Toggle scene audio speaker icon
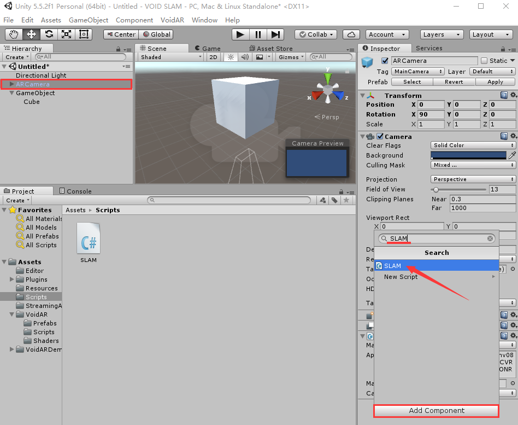Viewport: 518px width, 425px height. [x=245, y=57]
